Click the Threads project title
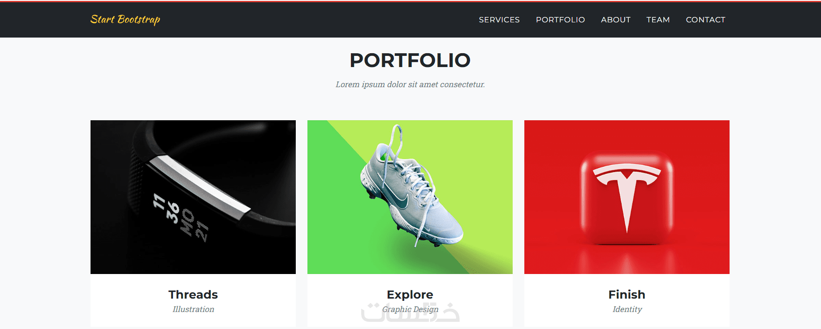The image size is (821, 329). coord(193,295)
